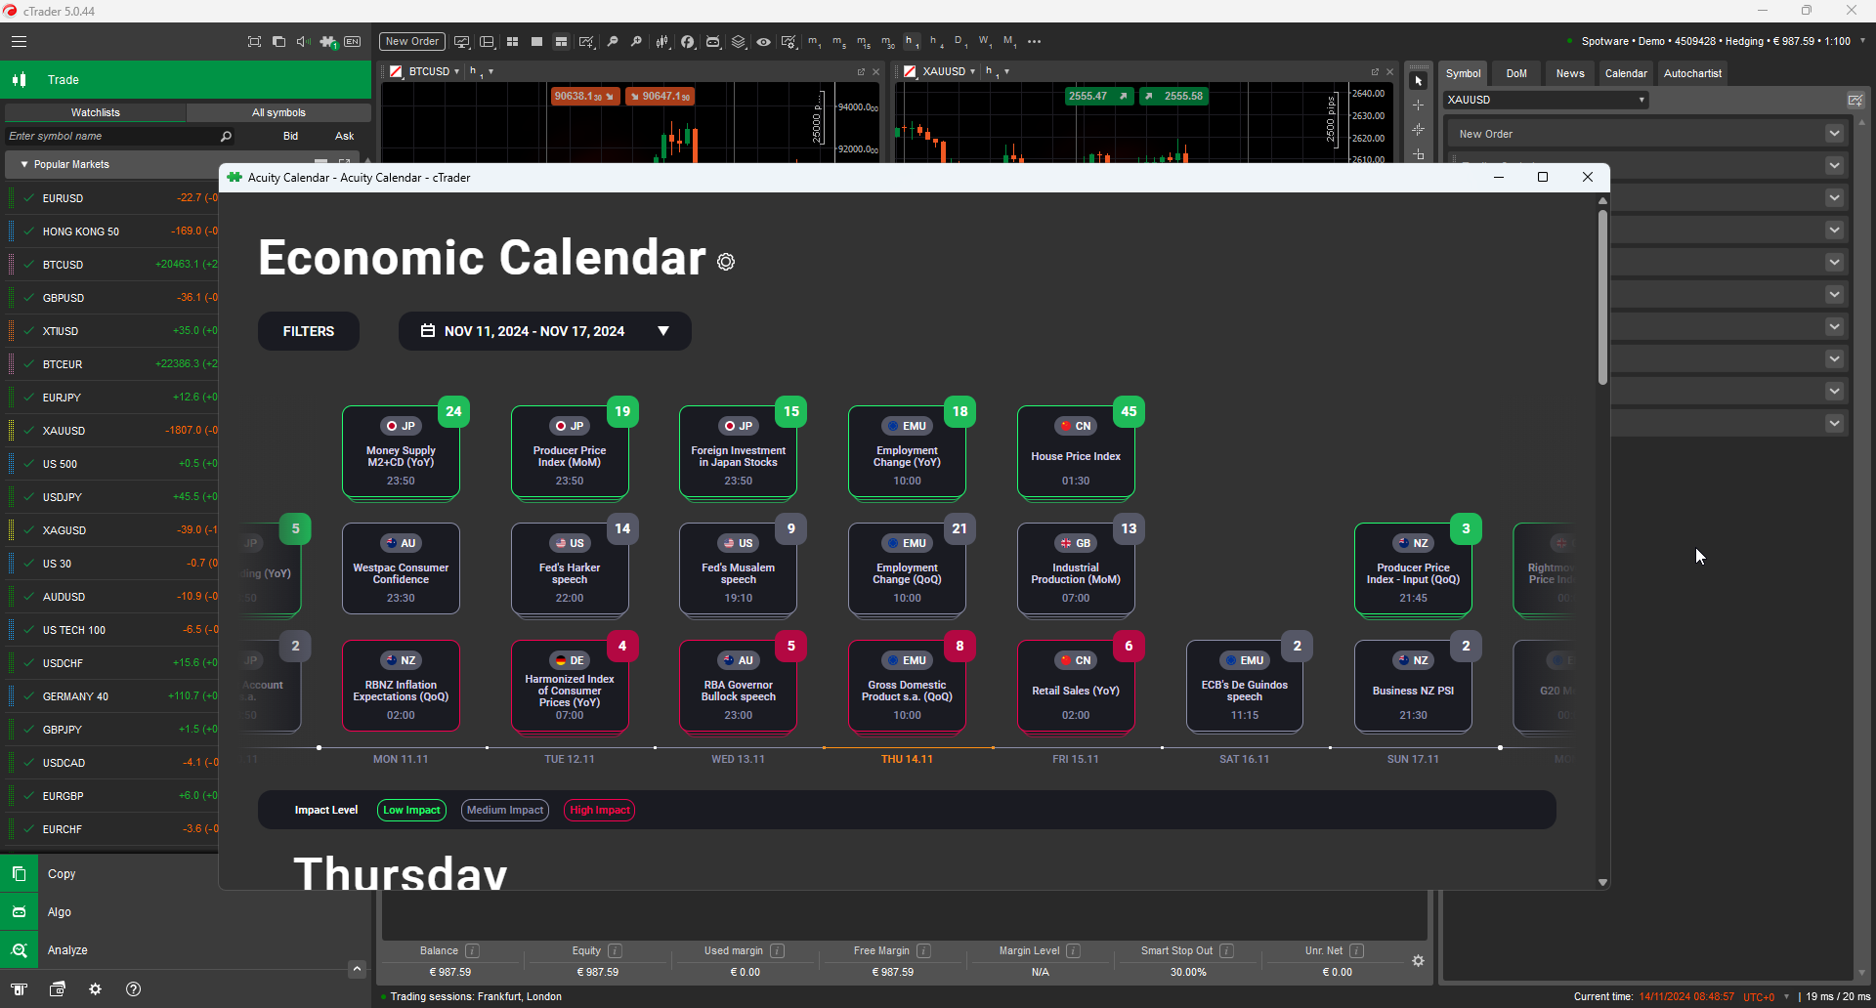The image size is (1876, 1008).
Task: Open the indicators function icon
Action: tap(688, 41)
